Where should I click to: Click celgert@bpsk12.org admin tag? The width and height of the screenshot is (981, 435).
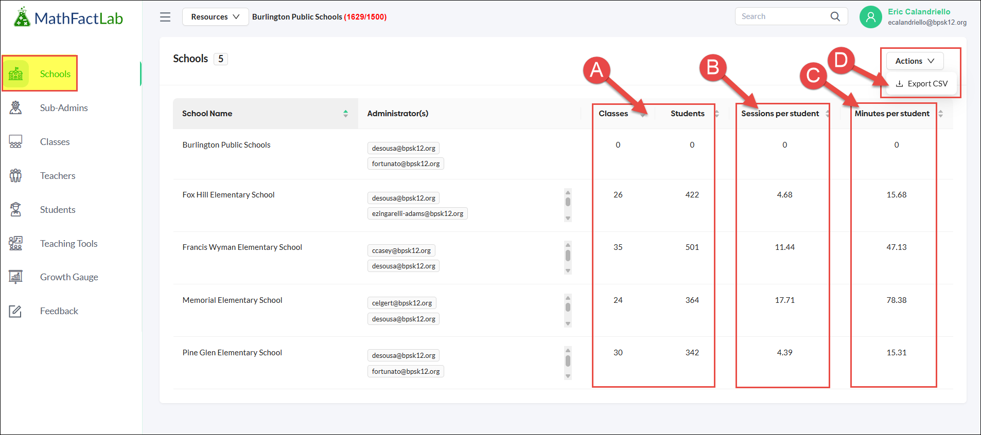point(402,303)
